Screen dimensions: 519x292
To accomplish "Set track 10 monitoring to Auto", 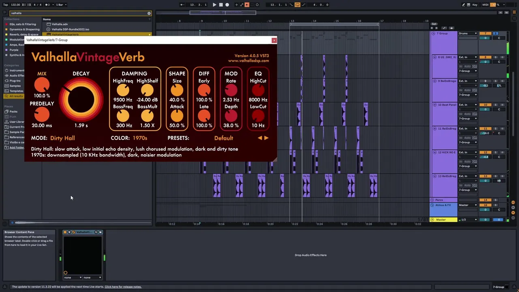I will [468, 114].
